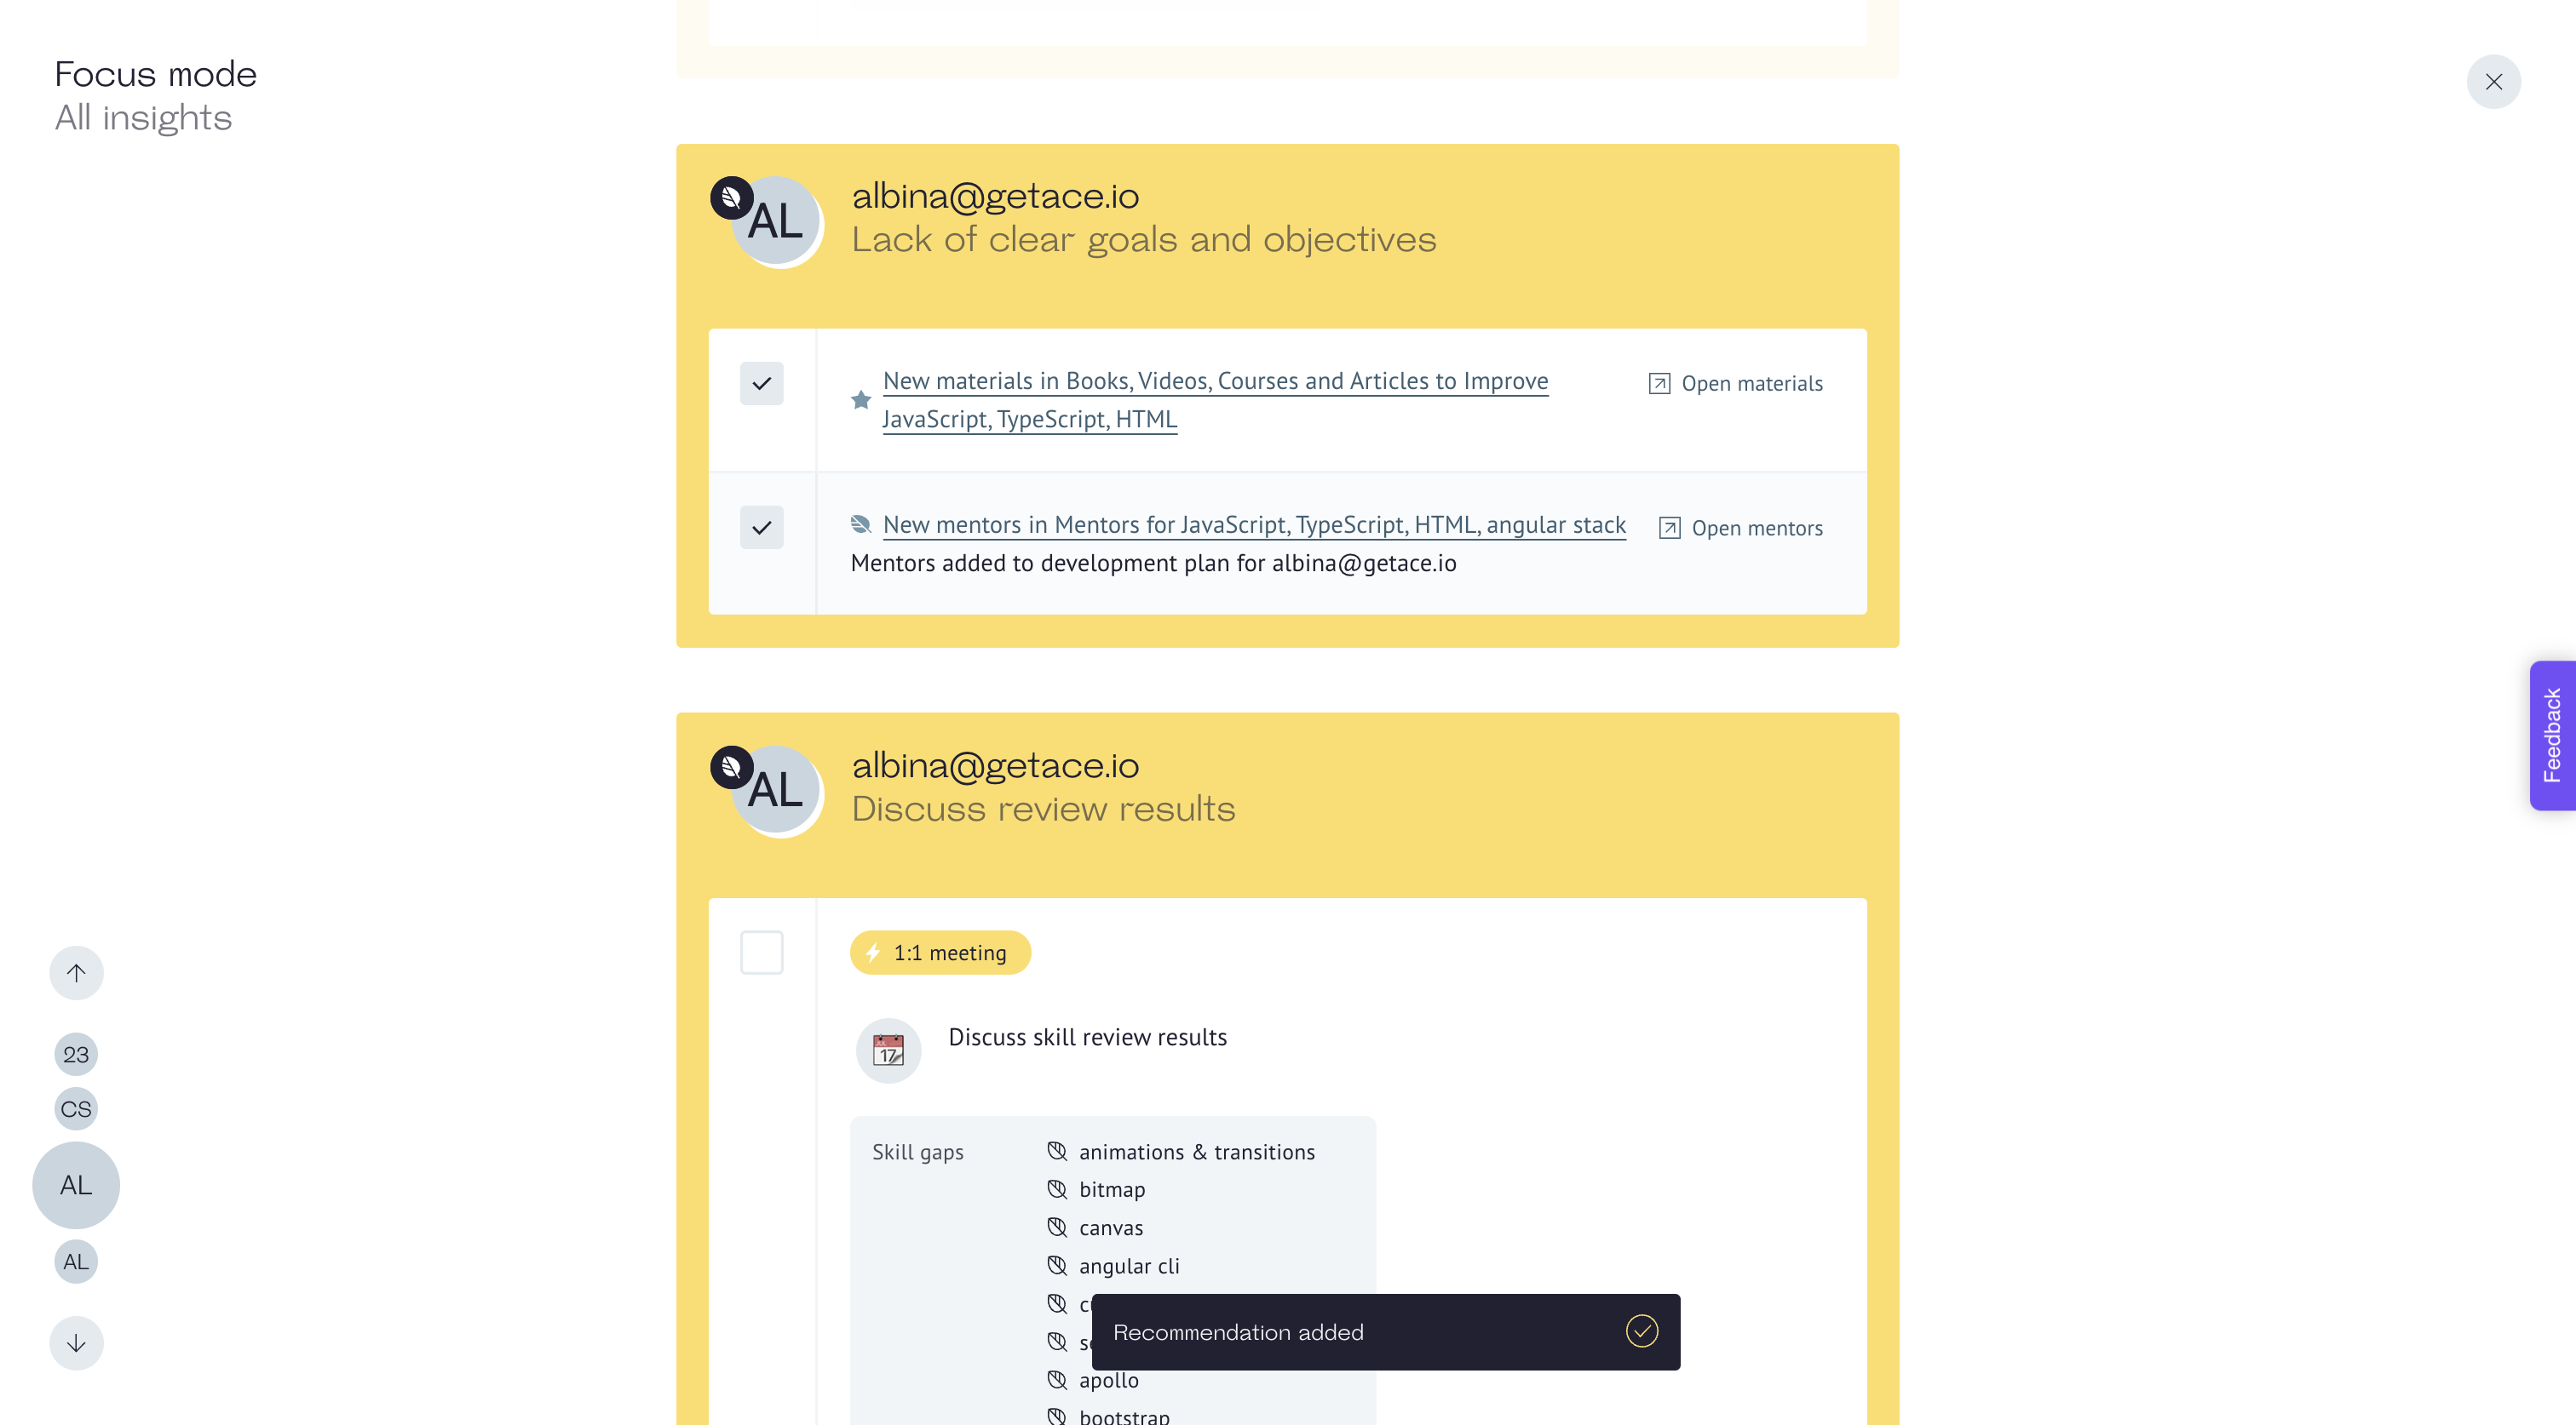This screenshot has height=1425, width=2576.
Task: Click the external link icon to open mentors
Action: [x=1666, y=526]
